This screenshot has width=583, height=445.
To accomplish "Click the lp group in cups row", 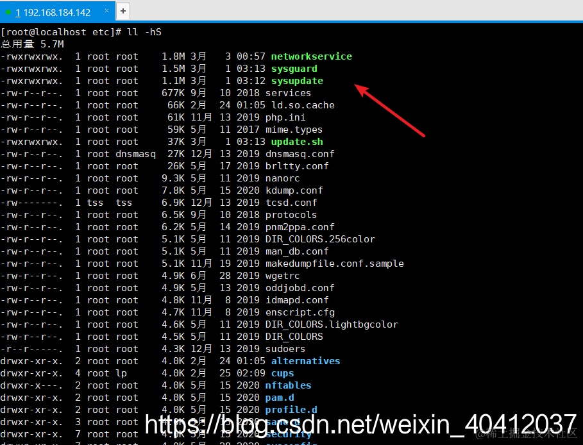I will [121, 373].
